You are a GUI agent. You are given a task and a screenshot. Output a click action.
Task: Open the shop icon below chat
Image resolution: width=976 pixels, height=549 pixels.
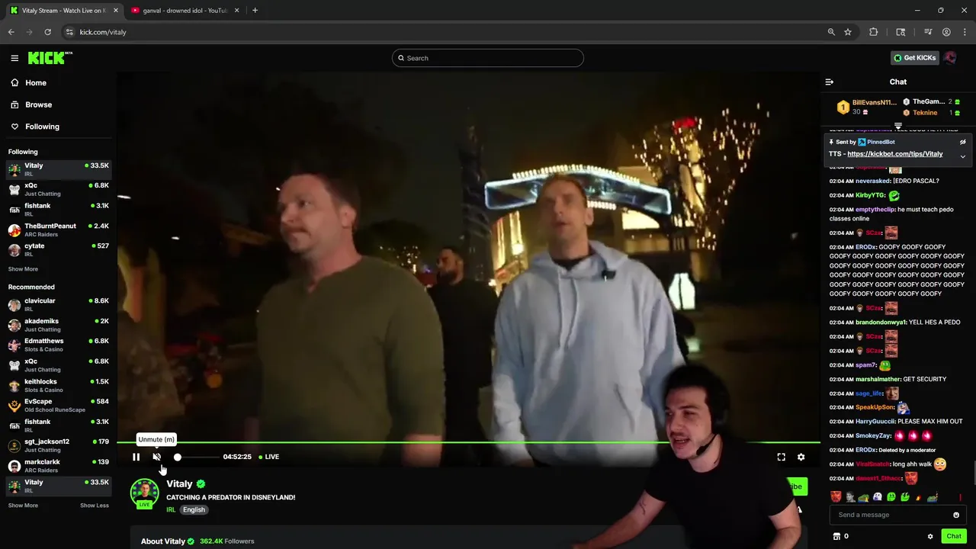point(836,536)
